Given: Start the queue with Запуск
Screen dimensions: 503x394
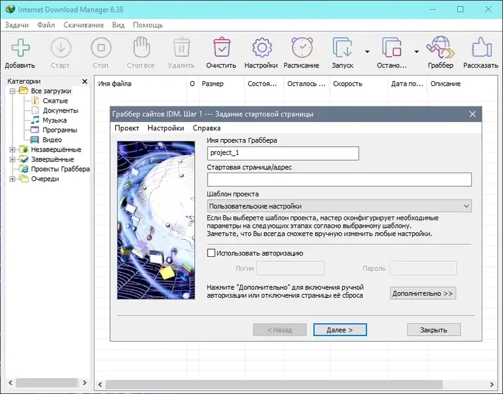Looking at the screenshot, I should tap(341, 50).
